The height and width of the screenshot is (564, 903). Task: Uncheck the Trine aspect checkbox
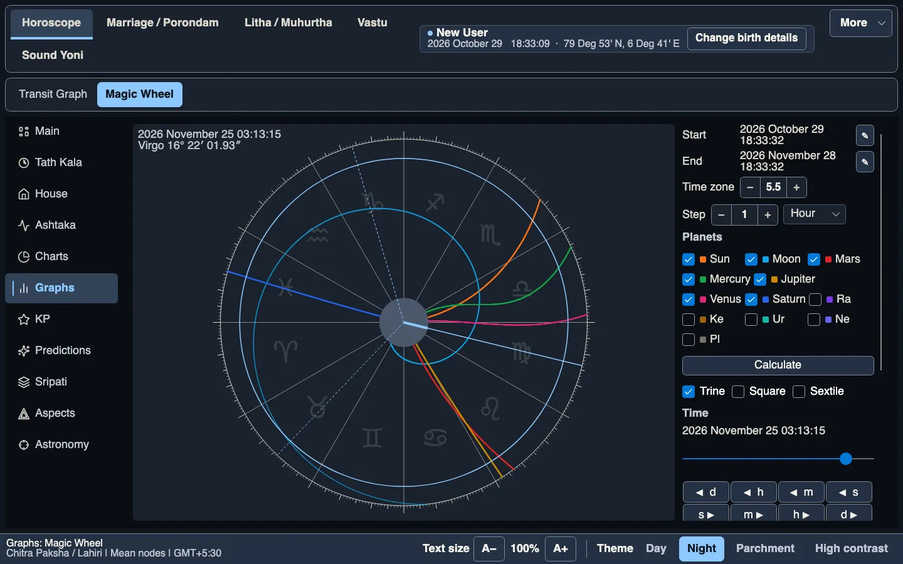(689, 392)
